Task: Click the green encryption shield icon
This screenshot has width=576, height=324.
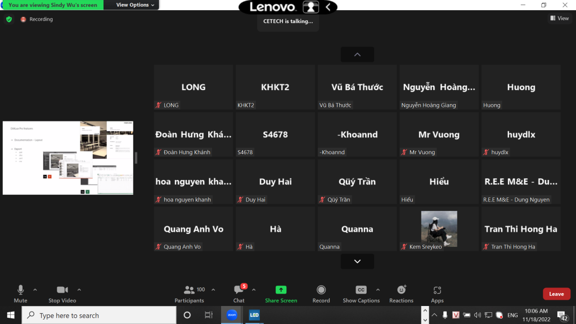Action: tap(9, 19)
